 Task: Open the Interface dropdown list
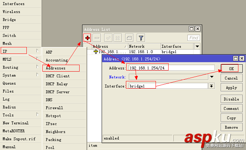tap(212, 86)
